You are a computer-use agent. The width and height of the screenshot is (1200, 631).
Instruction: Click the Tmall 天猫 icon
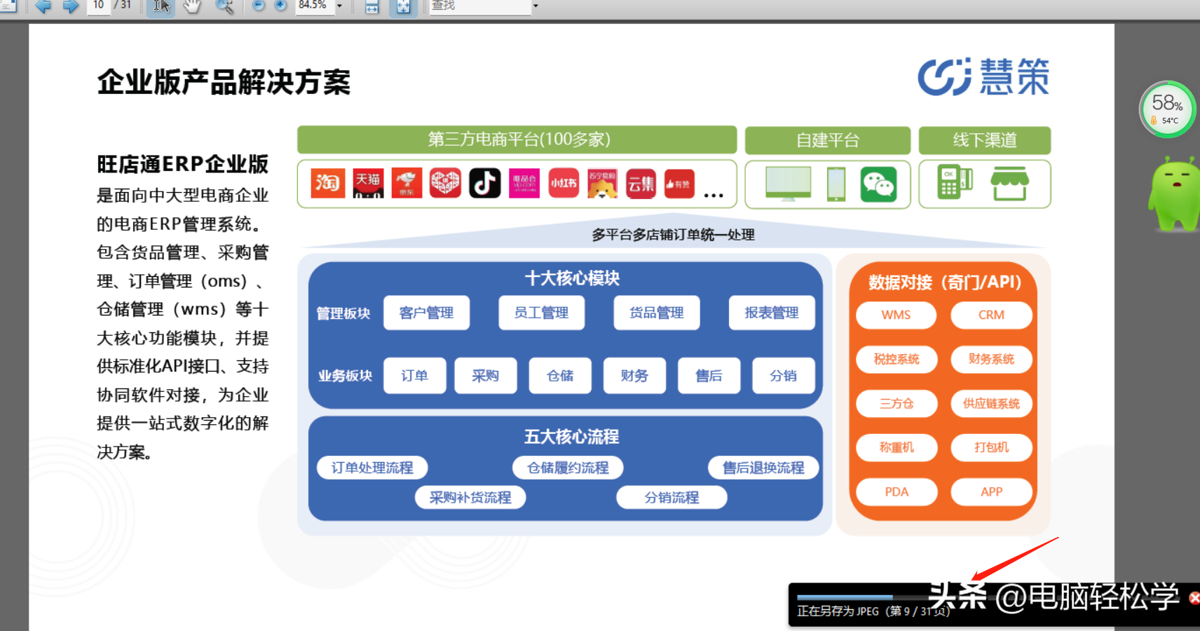368,184
